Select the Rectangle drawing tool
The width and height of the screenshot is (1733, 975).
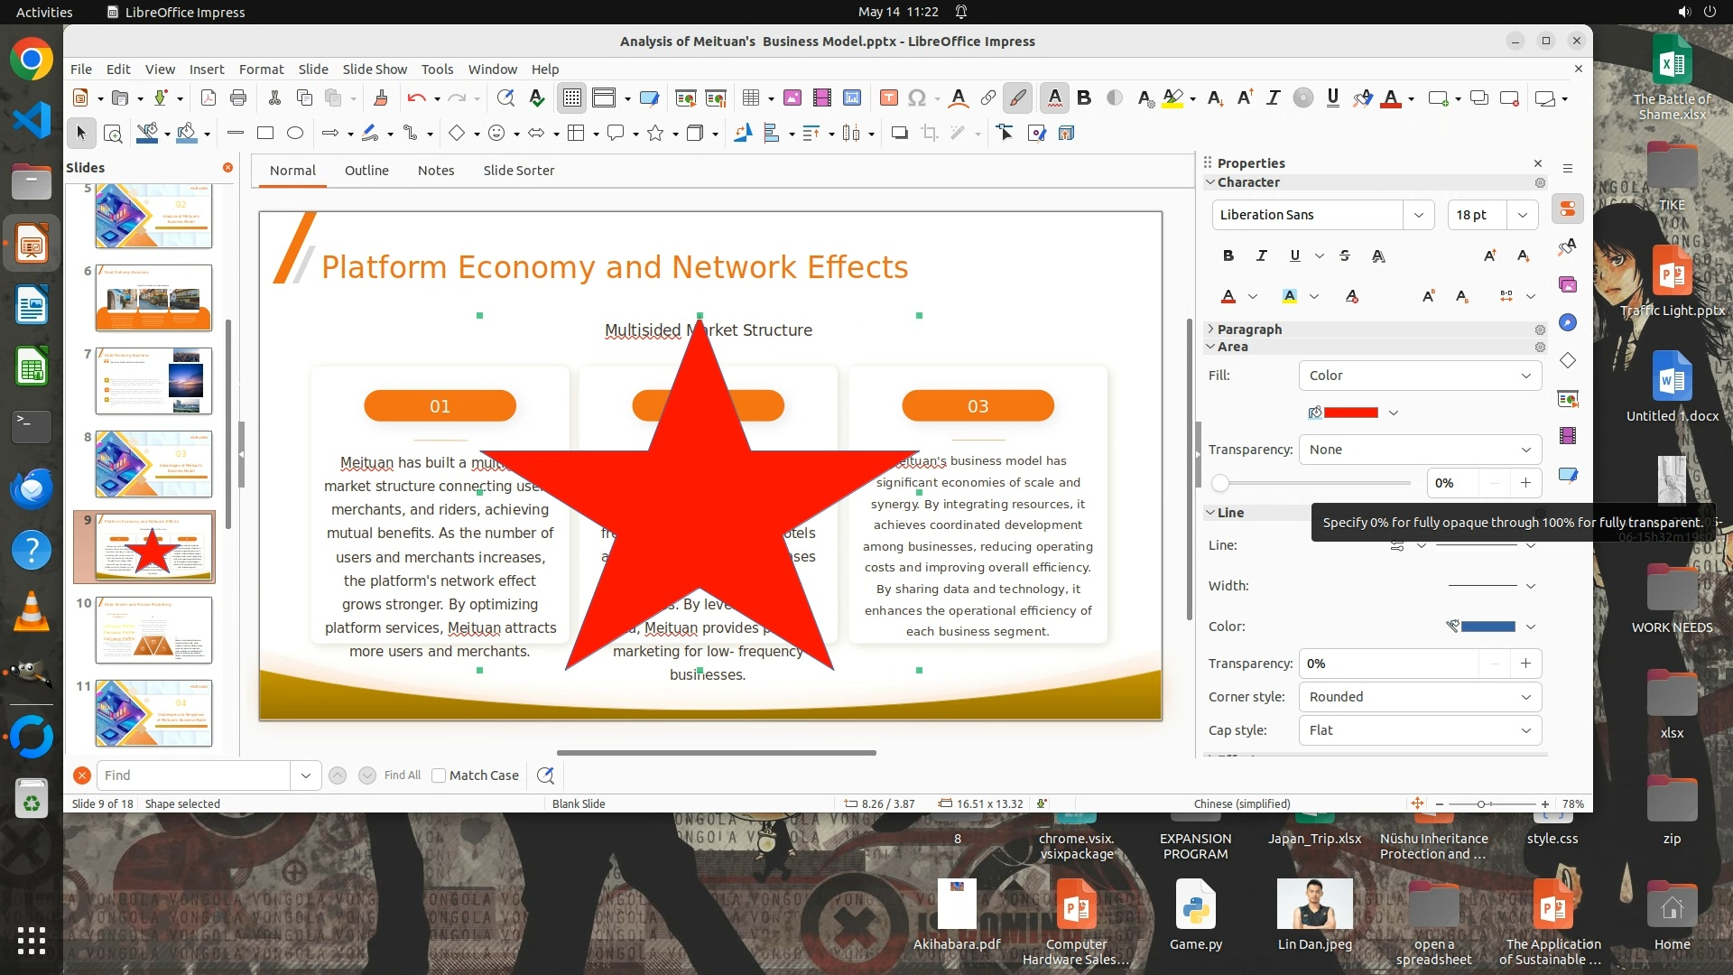(265, 134)
